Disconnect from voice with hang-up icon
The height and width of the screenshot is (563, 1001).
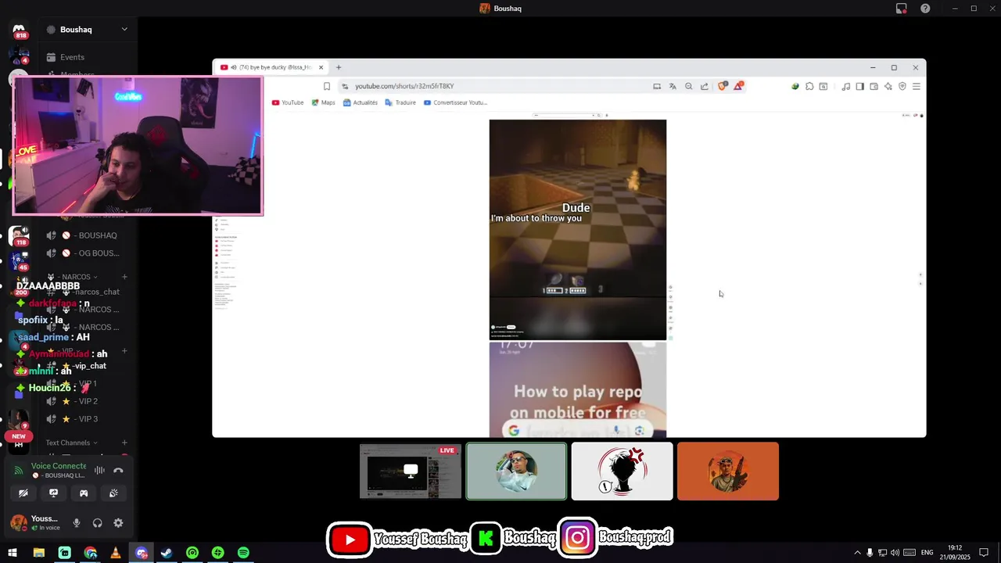click(x=118, y=470)
